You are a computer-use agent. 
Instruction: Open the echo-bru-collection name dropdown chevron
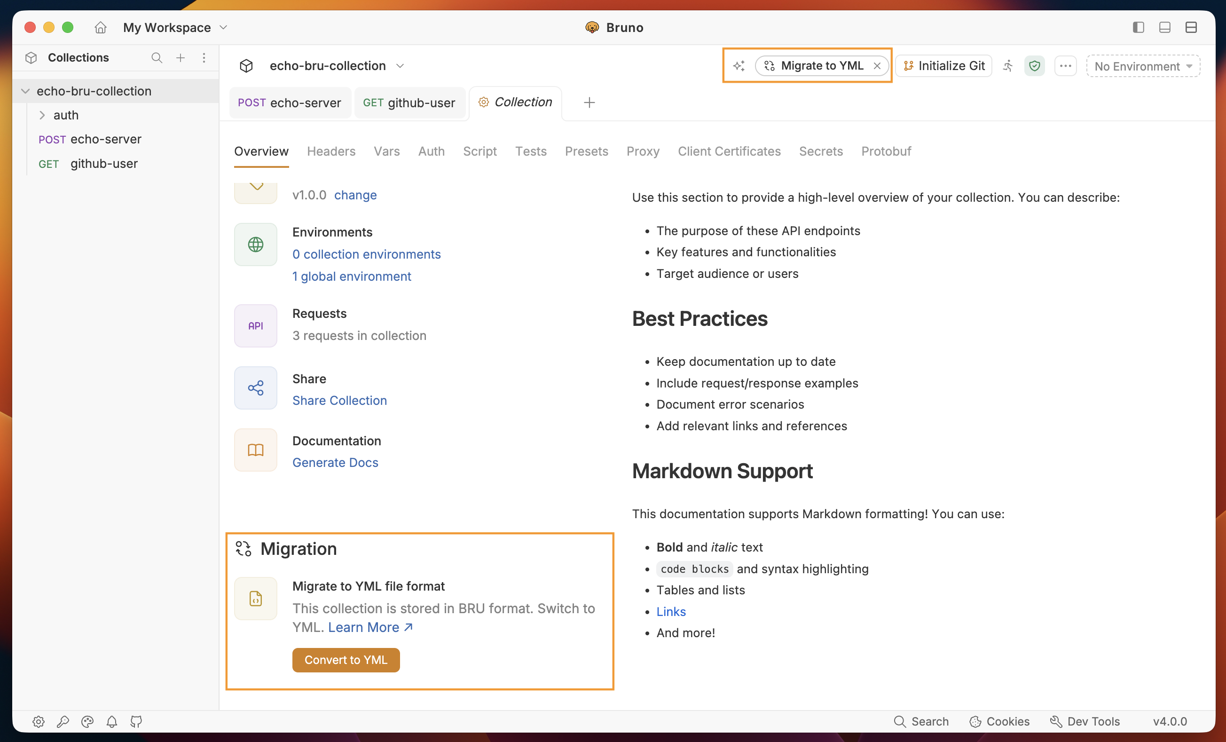(x=400, y=66)
